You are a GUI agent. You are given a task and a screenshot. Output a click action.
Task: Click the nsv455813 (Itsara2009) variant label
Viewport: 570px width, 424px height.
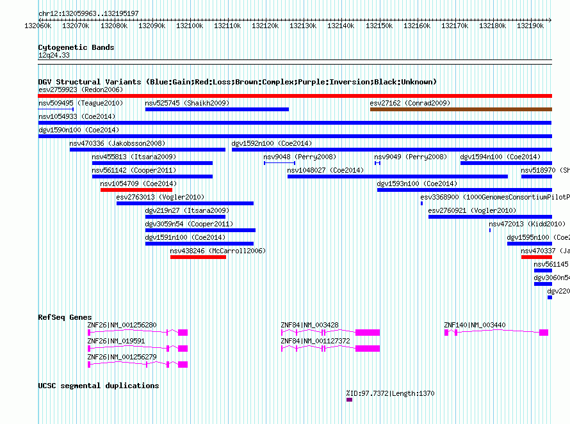point(134,157)
